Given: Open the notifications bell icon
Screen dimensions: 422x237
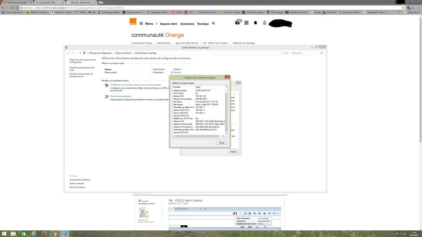Looking at the screenshot, I should coord(256,23).
